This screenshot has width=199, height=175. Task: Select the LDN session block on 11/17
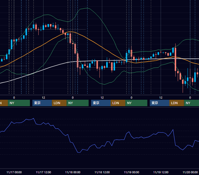click(x=59, y=103)
